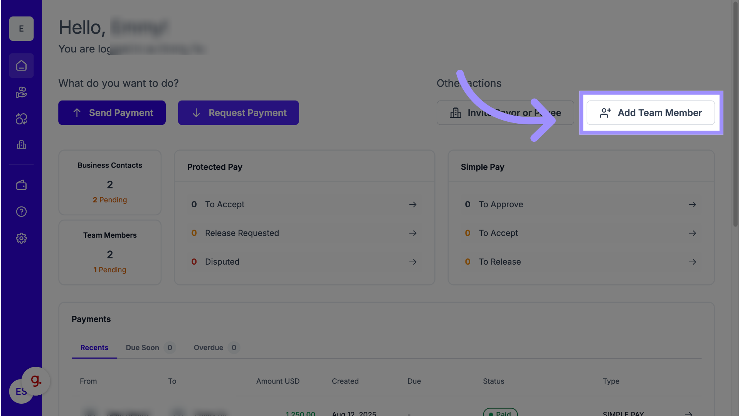
Task: Switch to the Overdue tab
Action: click(209, 348)
